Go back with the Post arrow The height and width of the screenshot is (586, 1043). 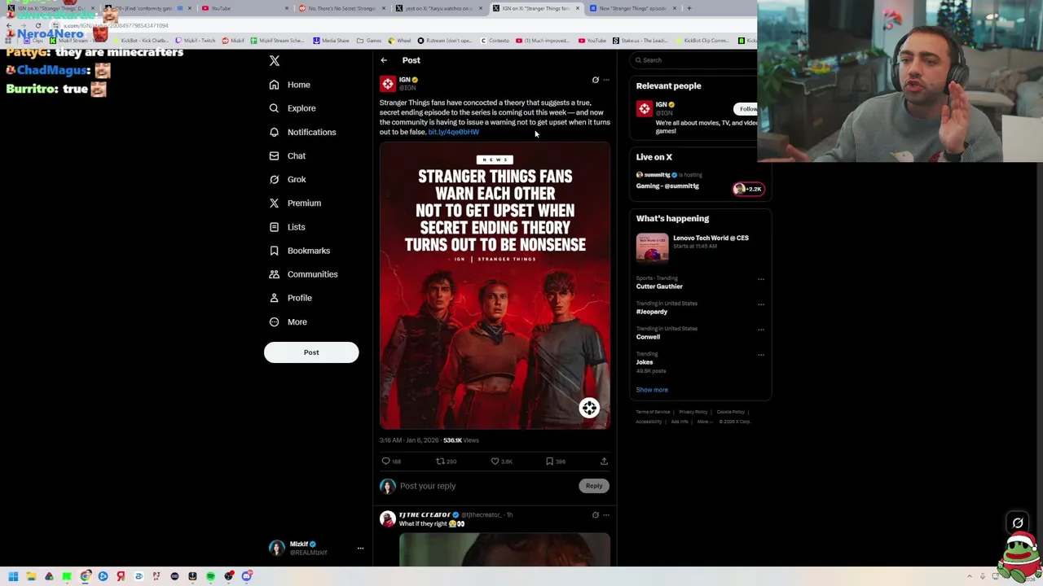[x=384, y=60]
